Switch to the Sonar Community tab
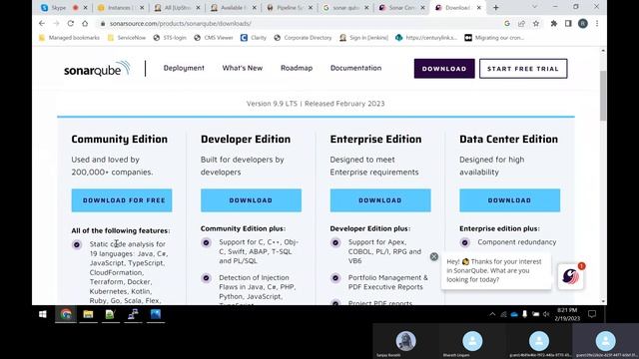639x359 pixels. coord(401,7)
